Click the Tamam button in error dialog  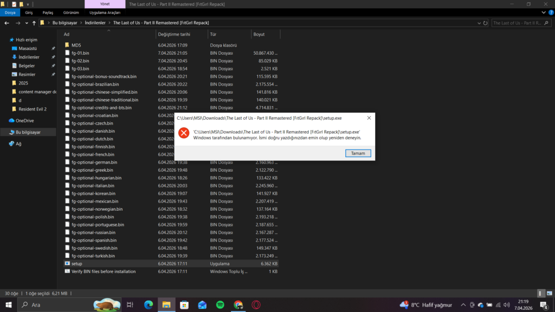pyautogui.click(x=358, y=153)
